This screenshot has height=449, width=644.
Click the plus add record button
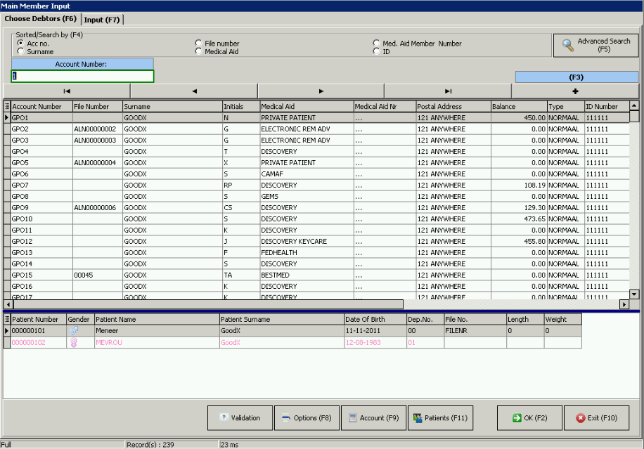tap(575, 91)
